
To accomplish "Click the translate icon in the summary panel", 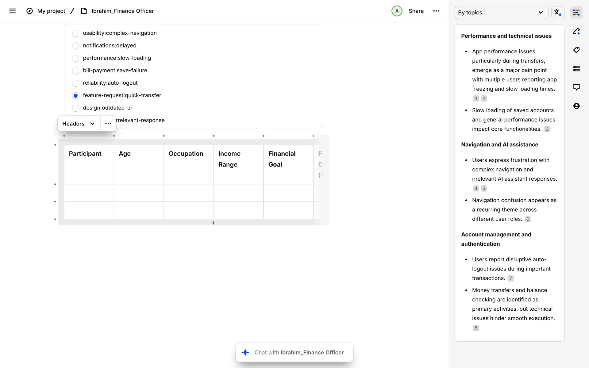I will (x=557, y=13).
